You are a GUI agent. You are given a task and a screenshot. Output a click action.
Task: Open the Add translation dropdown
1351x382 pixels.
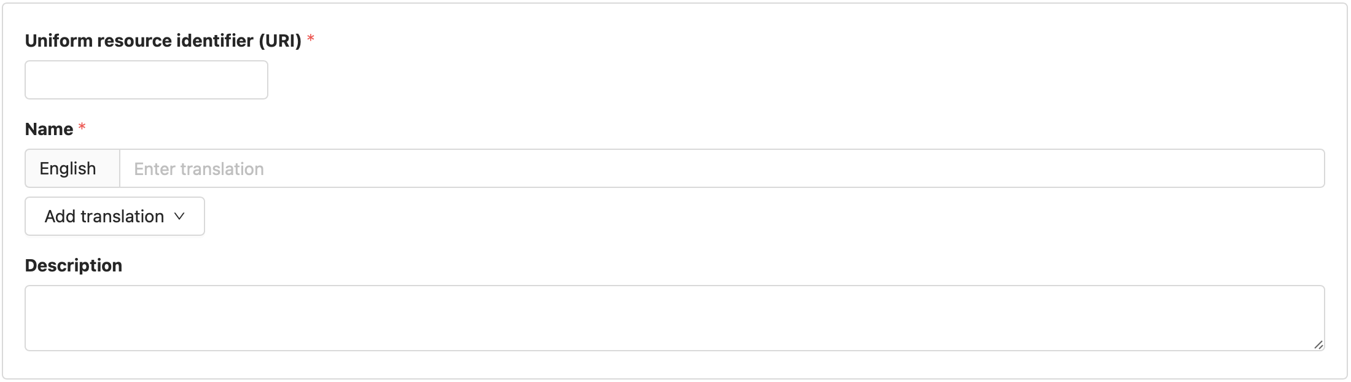tap(114, 216)
